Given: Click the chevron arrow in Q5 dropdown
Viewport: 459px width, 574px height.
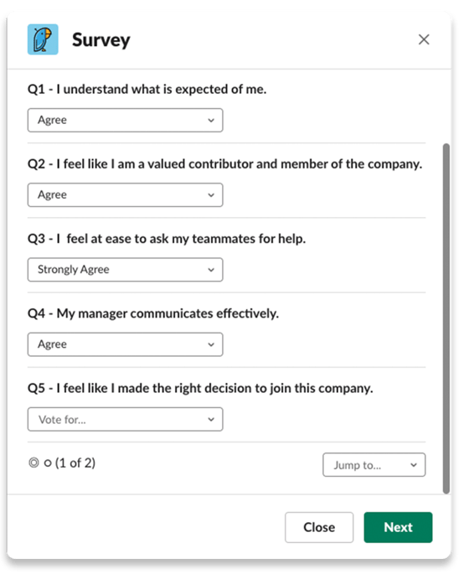Looking at the screenshot, I should (211, 419).
